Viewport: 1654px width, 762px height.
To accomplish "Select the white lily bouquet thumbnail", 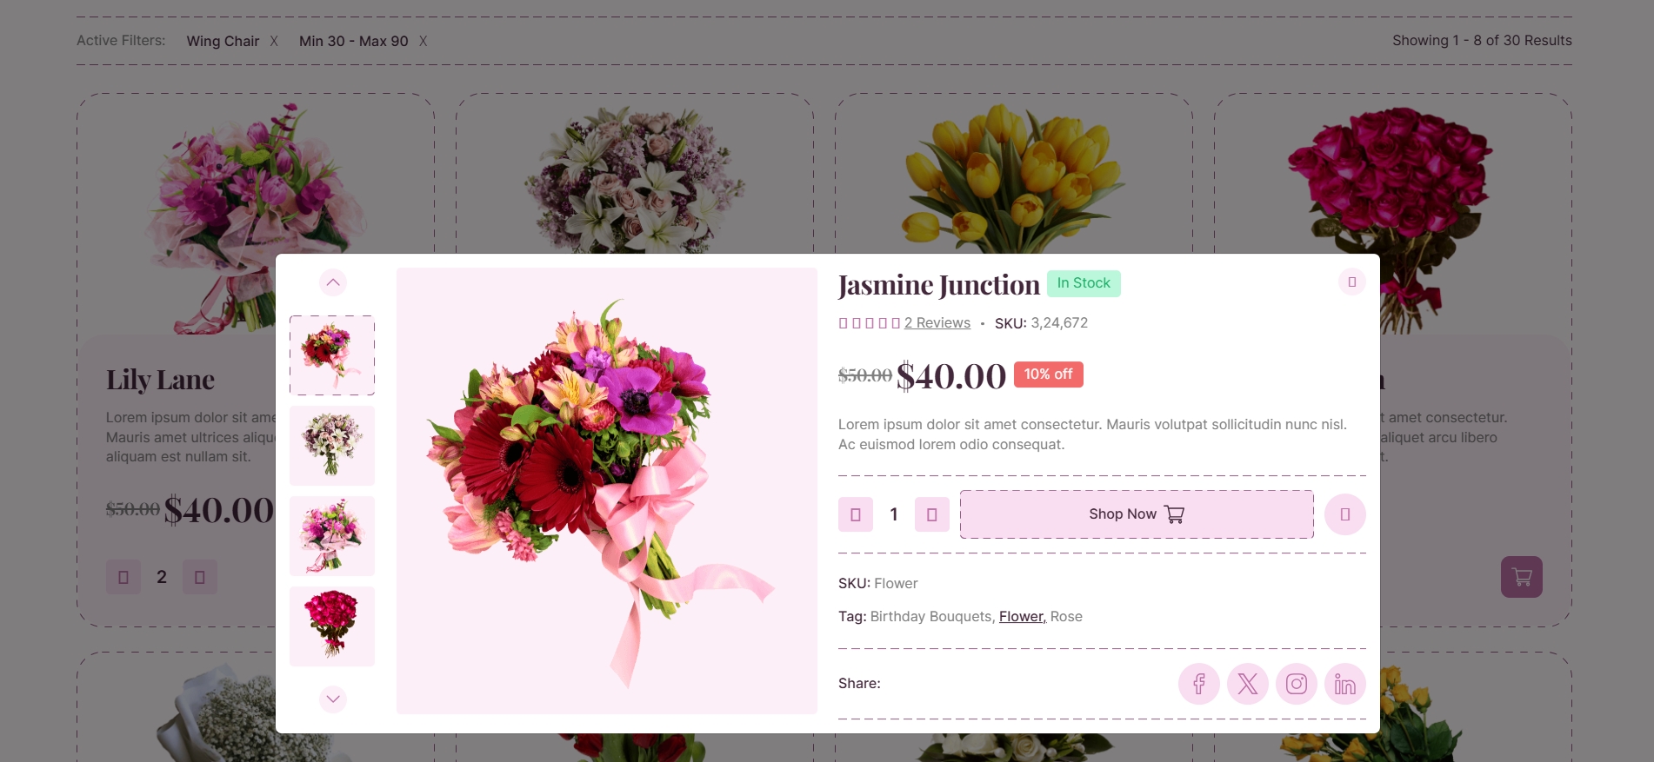I will (332, 446).
